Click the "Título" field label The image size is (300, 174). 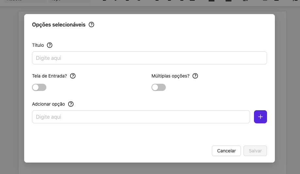[x=38, y=45]
